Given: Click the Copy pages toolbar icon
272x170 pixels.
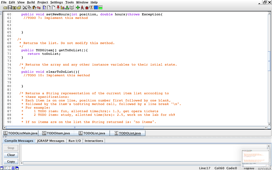Looking at the screenshot, I should pos(29,7).
